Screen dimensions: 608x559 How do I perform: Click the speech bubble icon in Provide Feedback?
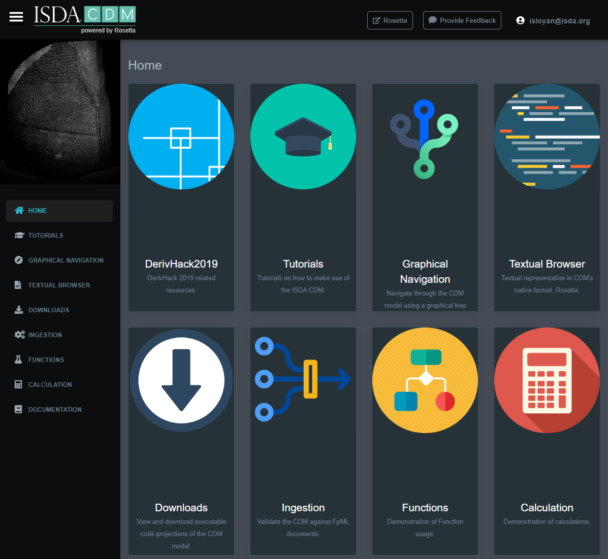click(433, 20)
